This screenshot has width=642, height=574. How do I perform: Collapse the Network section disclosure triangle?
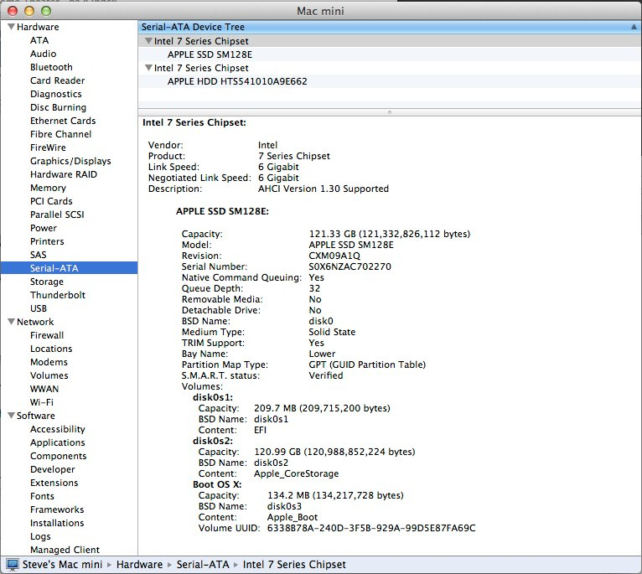(10, 323)
